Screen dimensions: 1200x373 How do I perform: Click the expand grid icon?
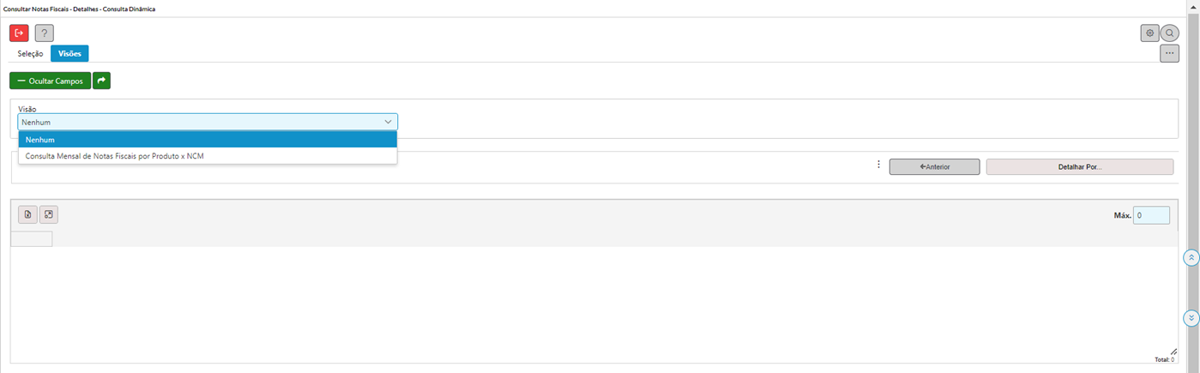tap(48, 214)
